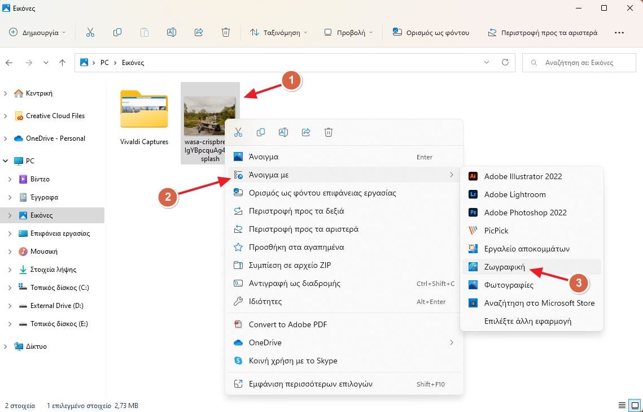Go up one folder with the up arrow

[x=63, y=63]
